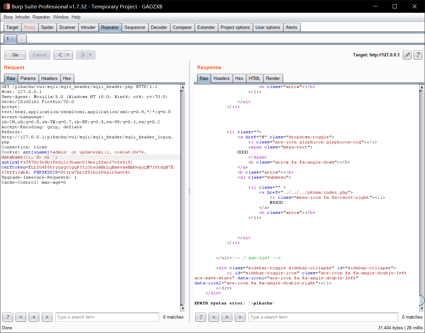The width and height of the screenshot is (425, 333).
Task: Click response search help question icon
Action: click(201, 317)
